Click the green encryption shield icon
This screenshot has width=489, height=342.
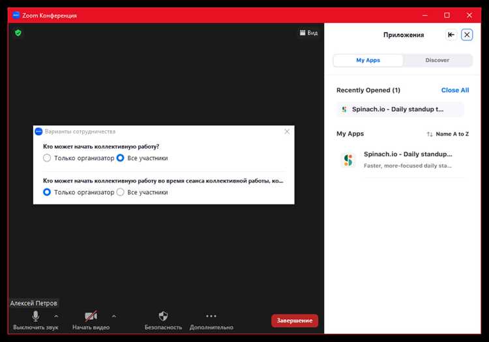[x=18, y=33]
